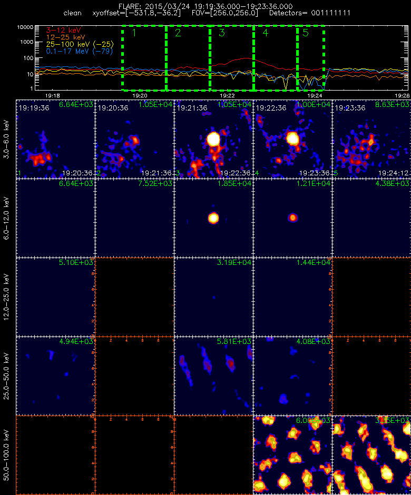Click the 10000 y-axis label

25,27
